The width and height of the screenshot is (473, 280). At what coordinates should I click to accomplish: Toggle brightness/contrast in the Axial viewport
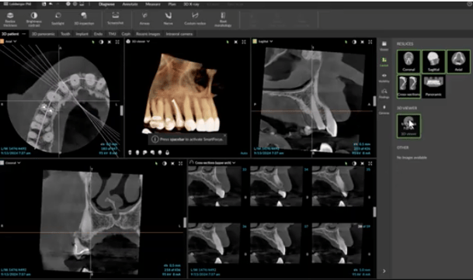click(101, 42)
